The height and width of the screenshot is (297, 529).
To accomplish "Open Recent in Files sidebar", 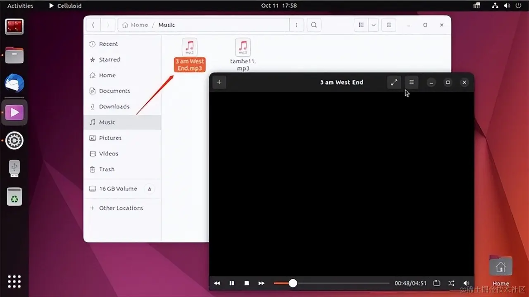I will click(x=122, y=44).
